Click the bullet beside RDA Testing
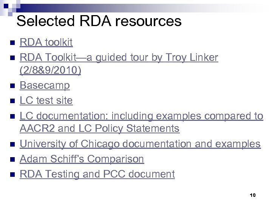The image size is (272, 204). (x=12, y=175)
